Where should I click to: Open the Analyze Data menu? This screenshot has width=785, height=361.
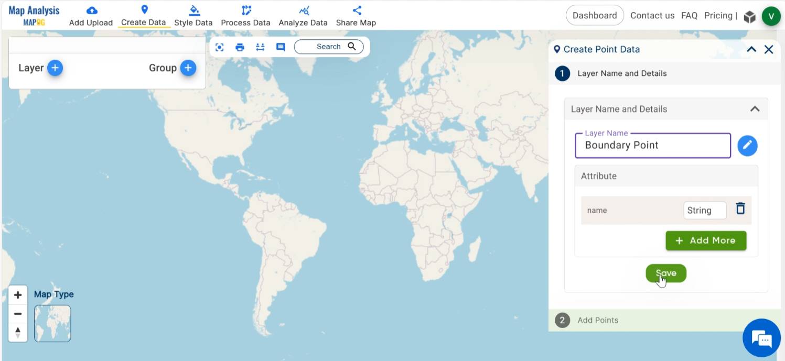tap(303, 16)
